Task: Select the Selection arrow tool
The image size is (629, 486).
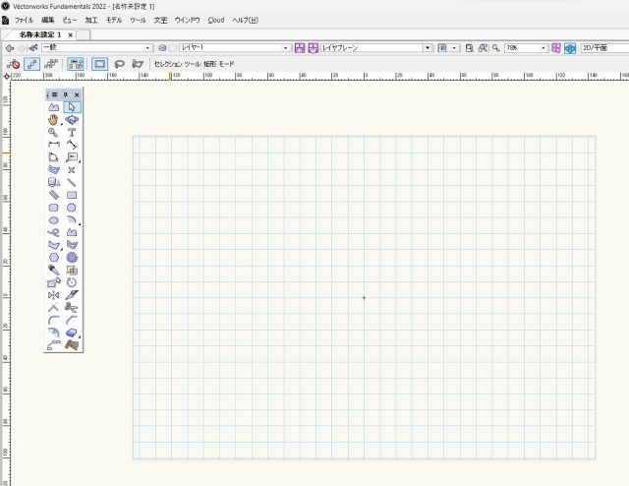Action: point(72,107)
